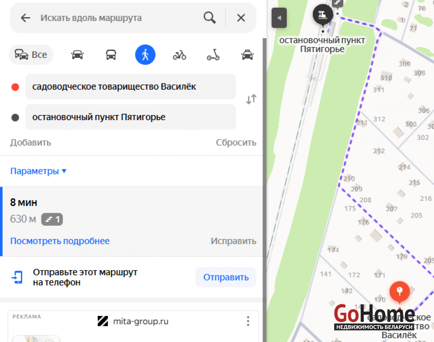Screen dimensions: 434x342
Task: Edit the Василёк starting point field
Action: point(131,86)
